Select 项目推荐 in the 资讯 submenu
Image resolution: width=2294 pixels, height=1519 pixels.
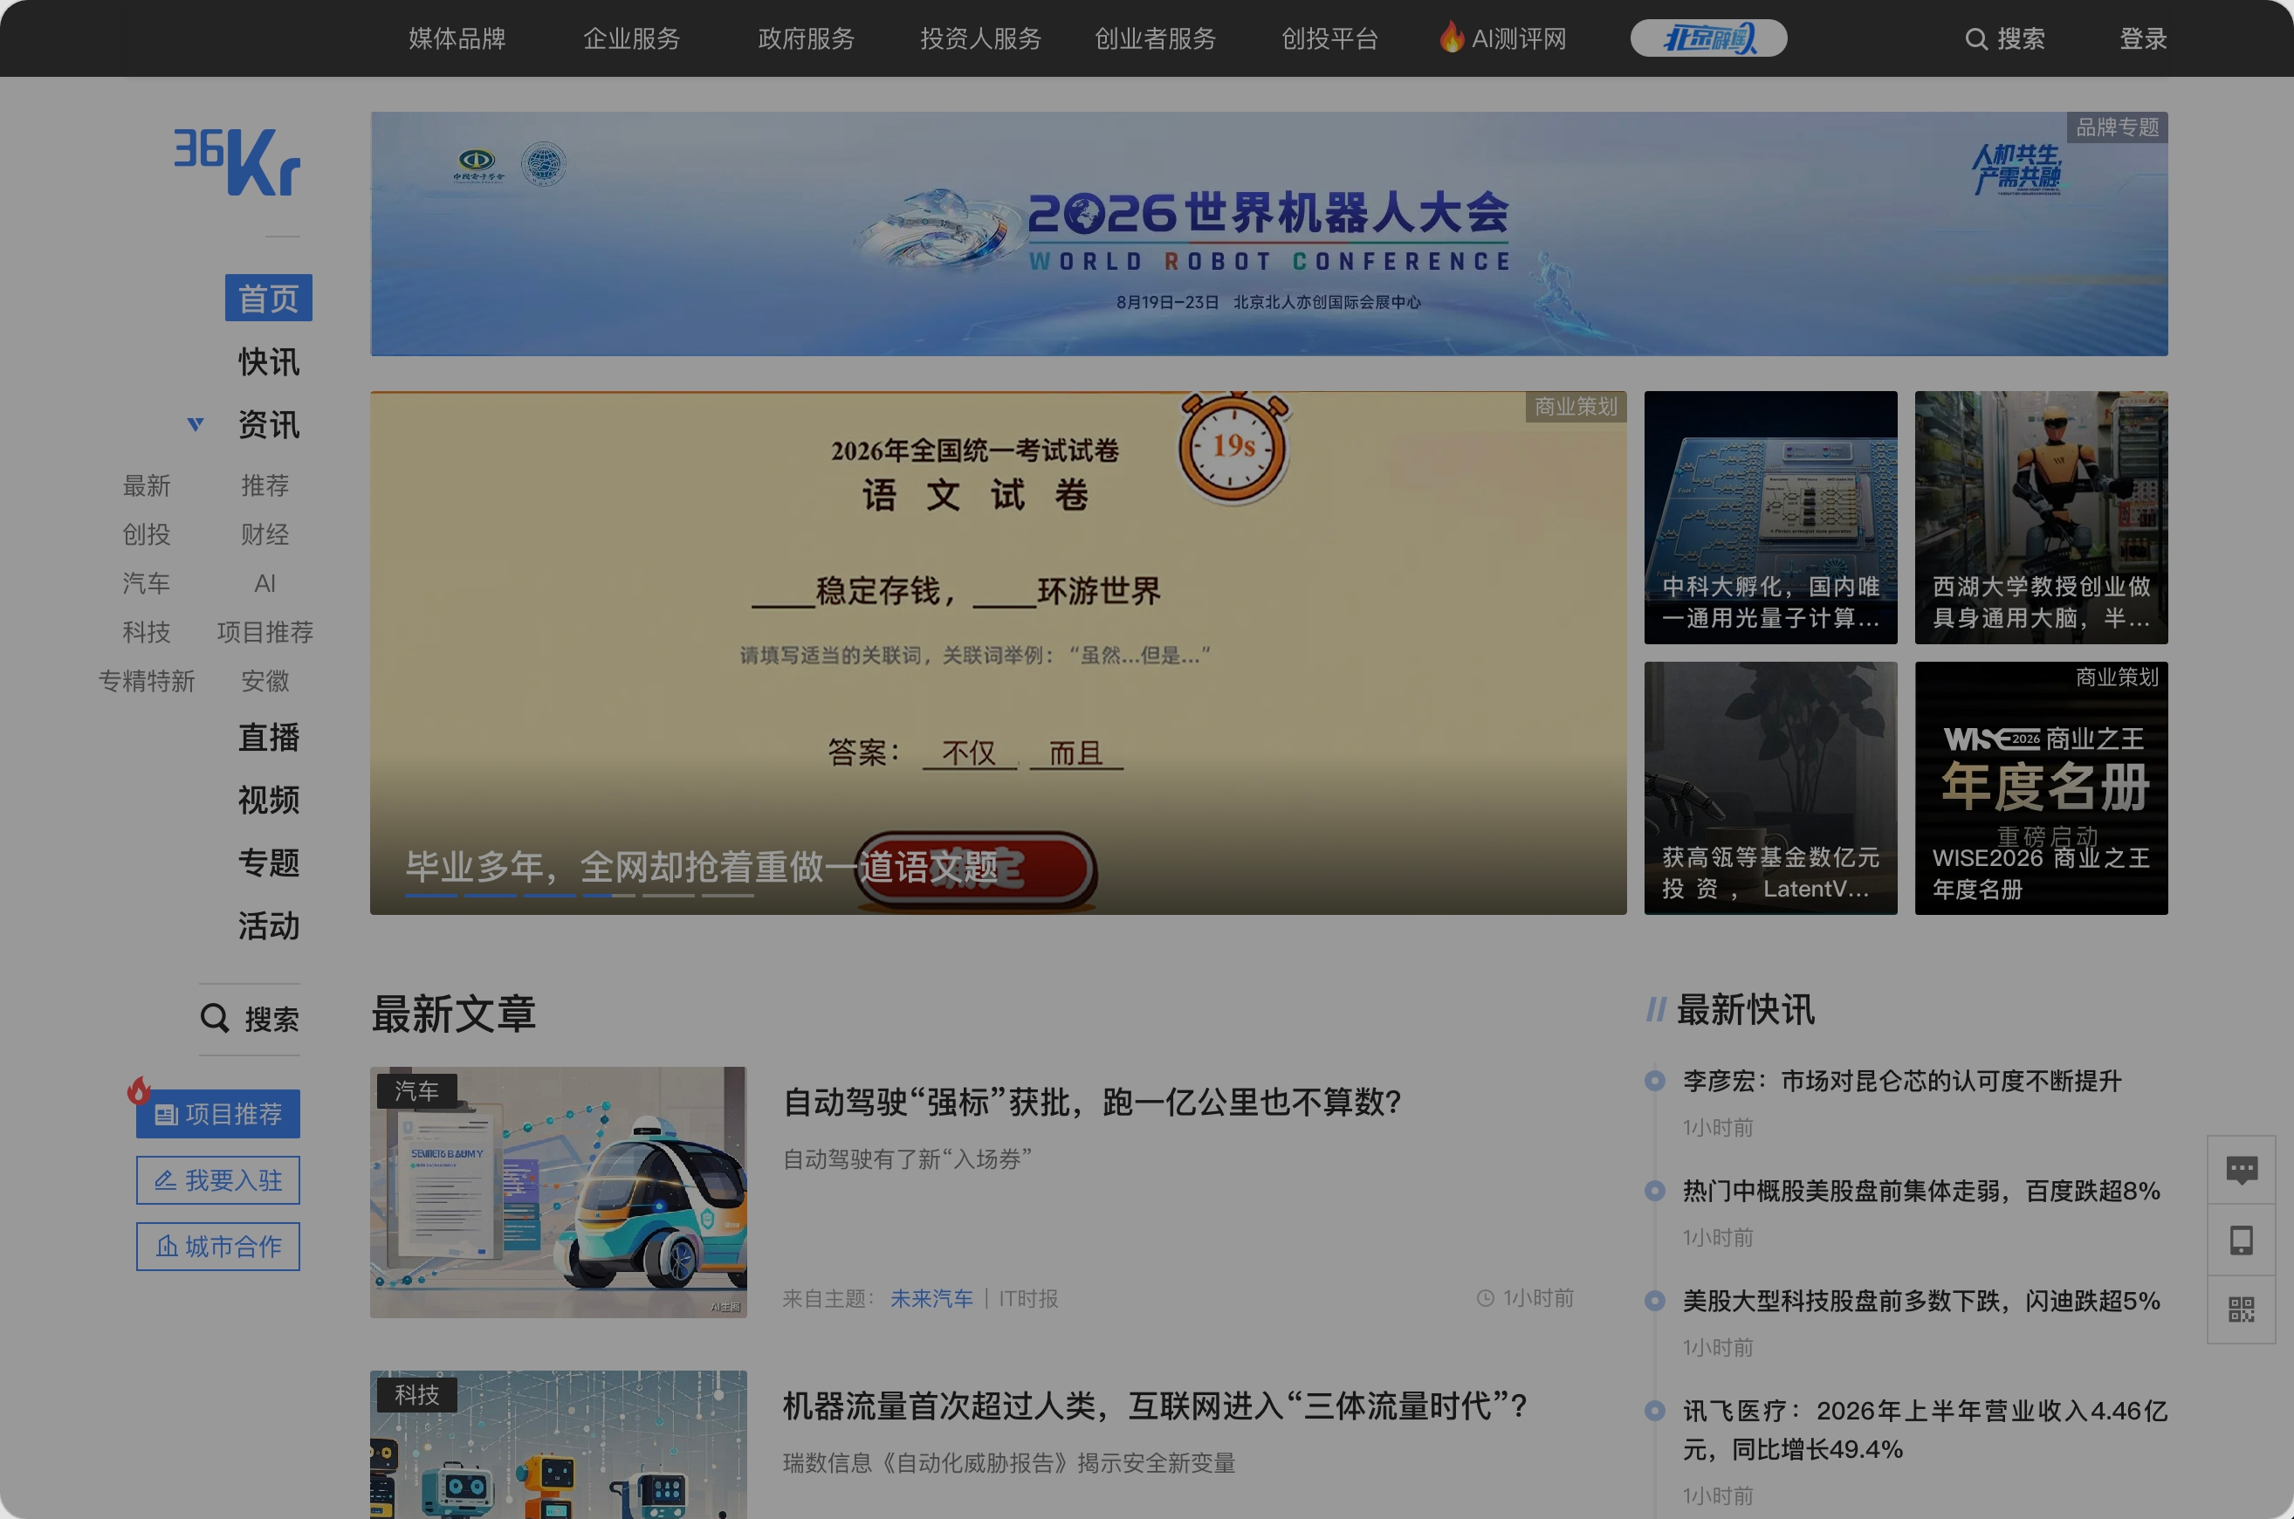264,632
